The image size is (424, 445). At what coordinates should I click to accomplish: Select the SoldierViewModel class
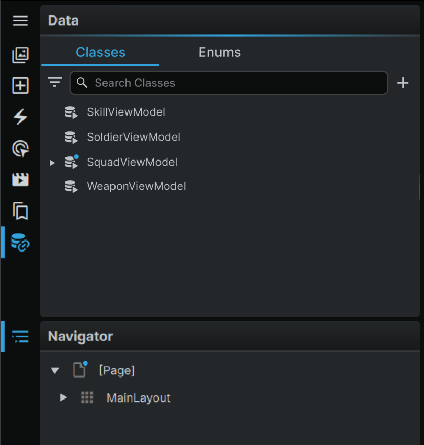[133, 137]
